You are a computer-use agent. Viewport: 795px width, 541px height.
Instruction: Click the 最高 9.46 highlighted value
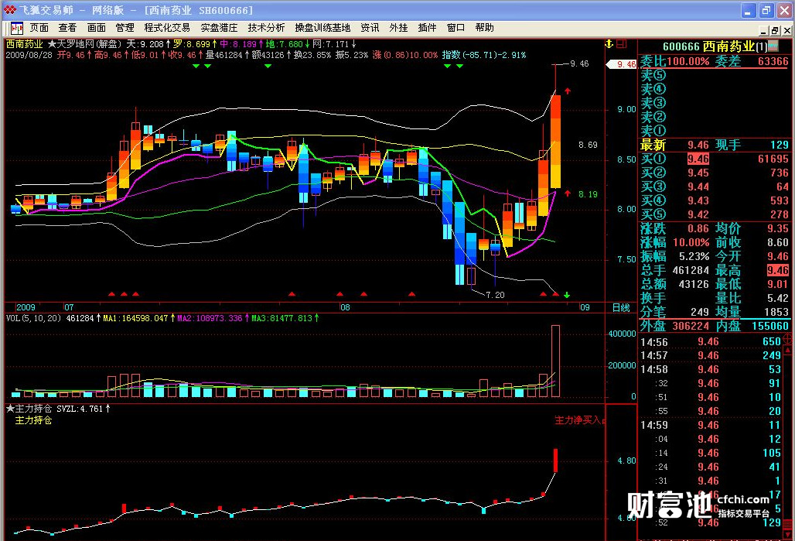click(x=778, y=271)
